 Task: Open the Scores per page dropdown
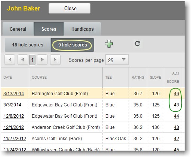coord(117,60)
